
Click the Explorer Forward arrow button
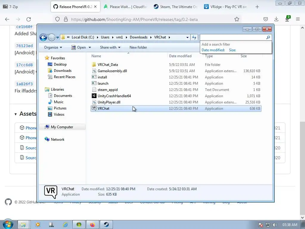click(x=52, y=37)
